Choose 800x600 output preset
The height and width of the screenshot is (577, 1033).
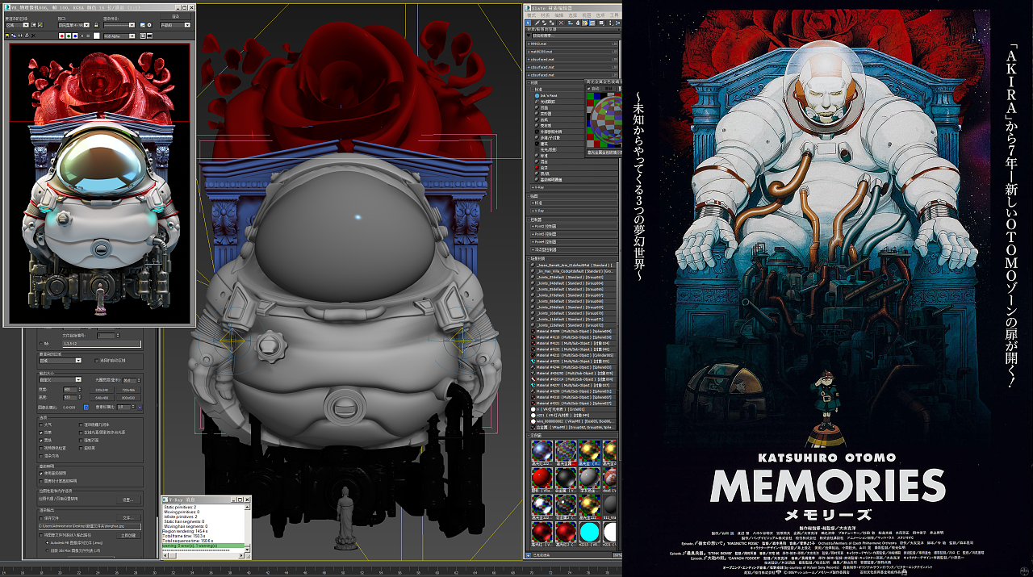[x=128, y=398]
